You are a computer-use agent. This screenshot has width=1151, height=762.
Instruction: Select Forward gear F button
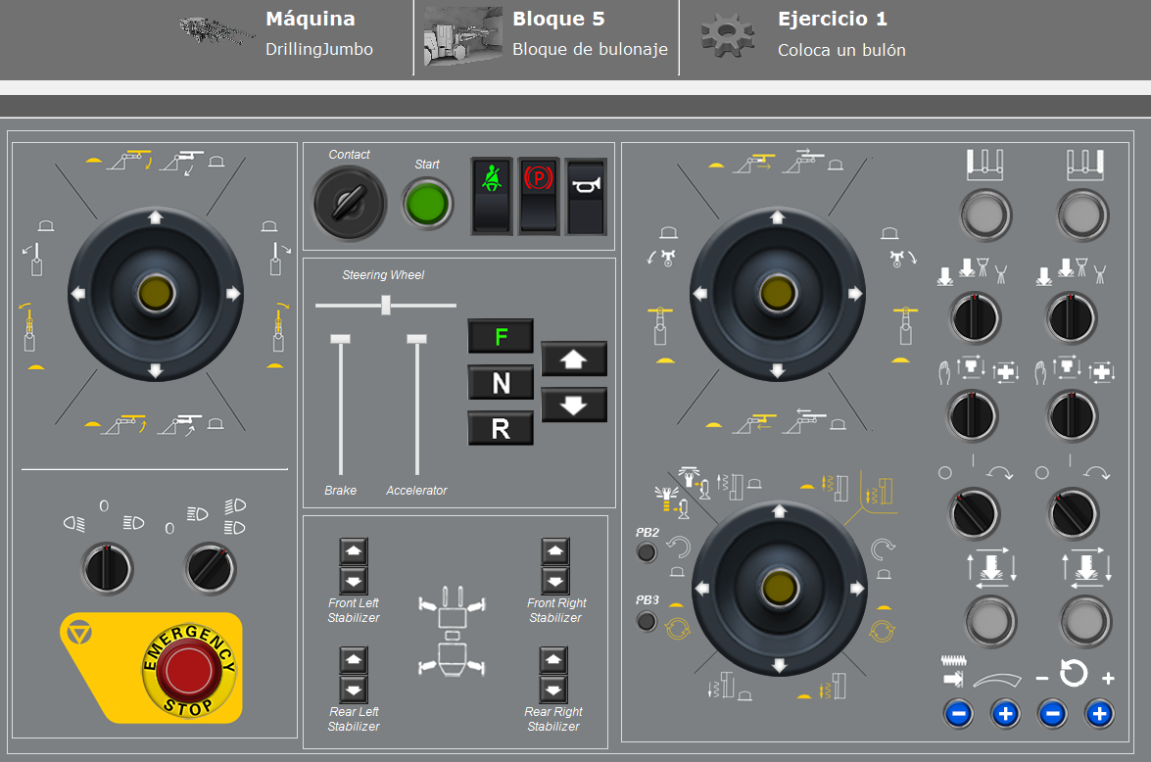click(501, 337)
